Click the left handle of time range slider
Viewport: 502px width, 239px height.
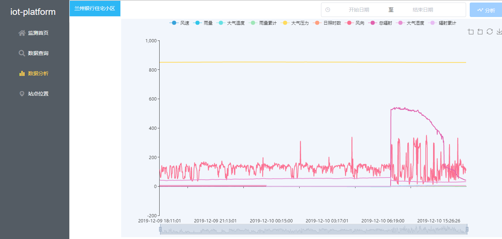pyautogui.click(x=160, y=229)
